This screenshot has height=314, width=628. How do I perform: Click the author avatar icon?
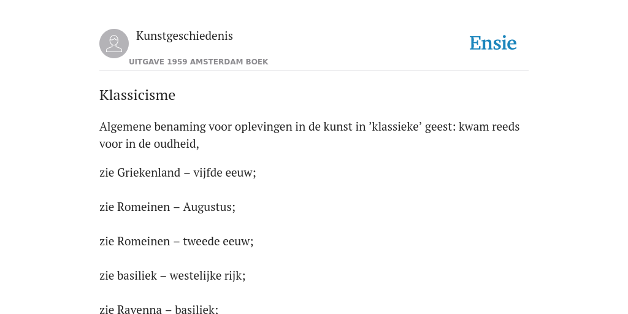coord(114,44)
